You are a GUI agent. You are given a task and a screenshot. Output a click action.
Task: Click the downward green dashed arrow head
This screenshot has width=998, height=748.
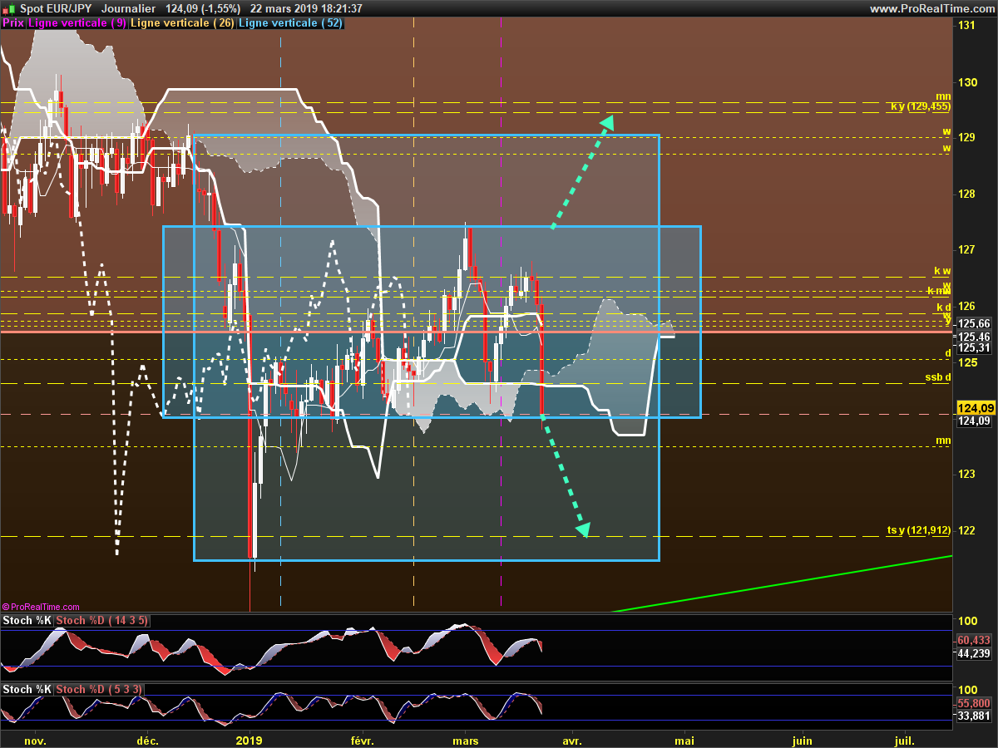click(582, 529)
